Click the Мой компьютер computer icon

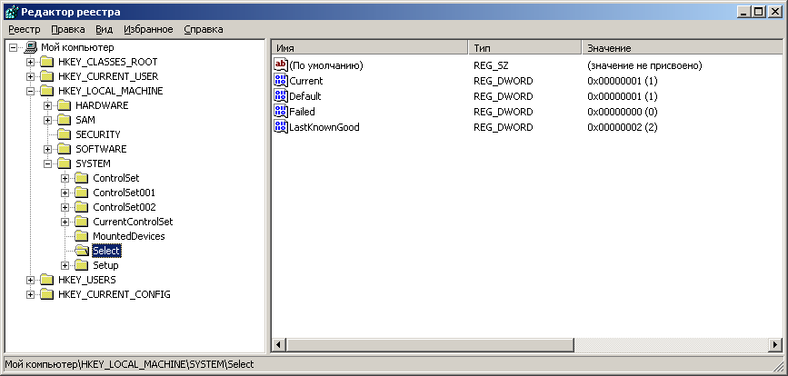tap(31, 48)
